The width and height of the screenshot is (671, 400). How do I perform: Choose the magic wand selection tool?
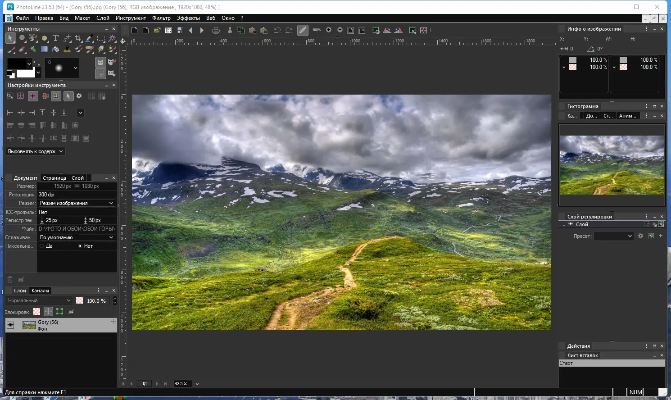point(112,38)
